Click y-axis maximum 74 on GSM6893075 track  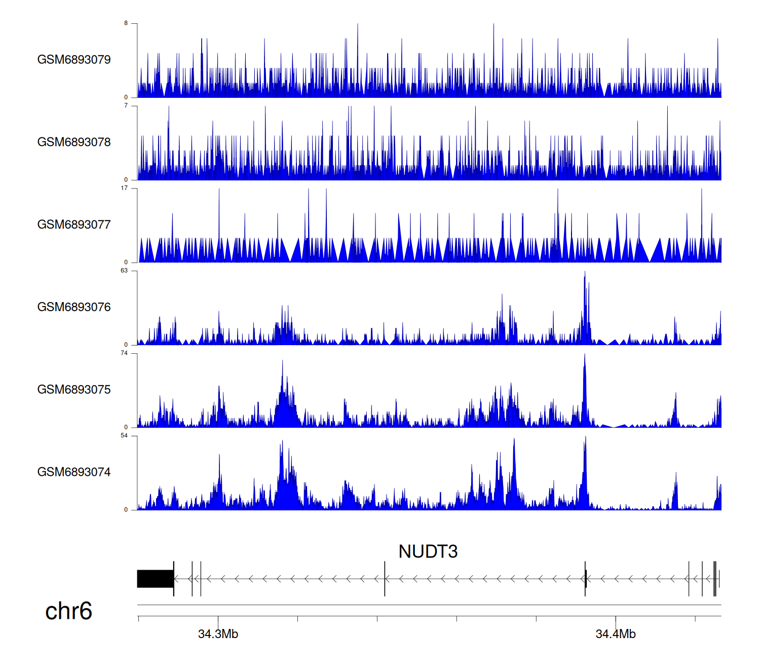coord(124,353)
